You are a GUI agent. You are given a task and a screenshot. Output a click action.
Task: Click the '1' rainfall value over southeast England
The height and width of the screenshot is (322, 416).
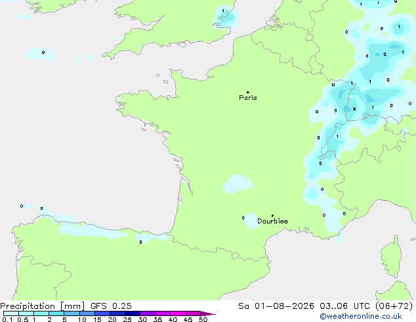[223, 11]
